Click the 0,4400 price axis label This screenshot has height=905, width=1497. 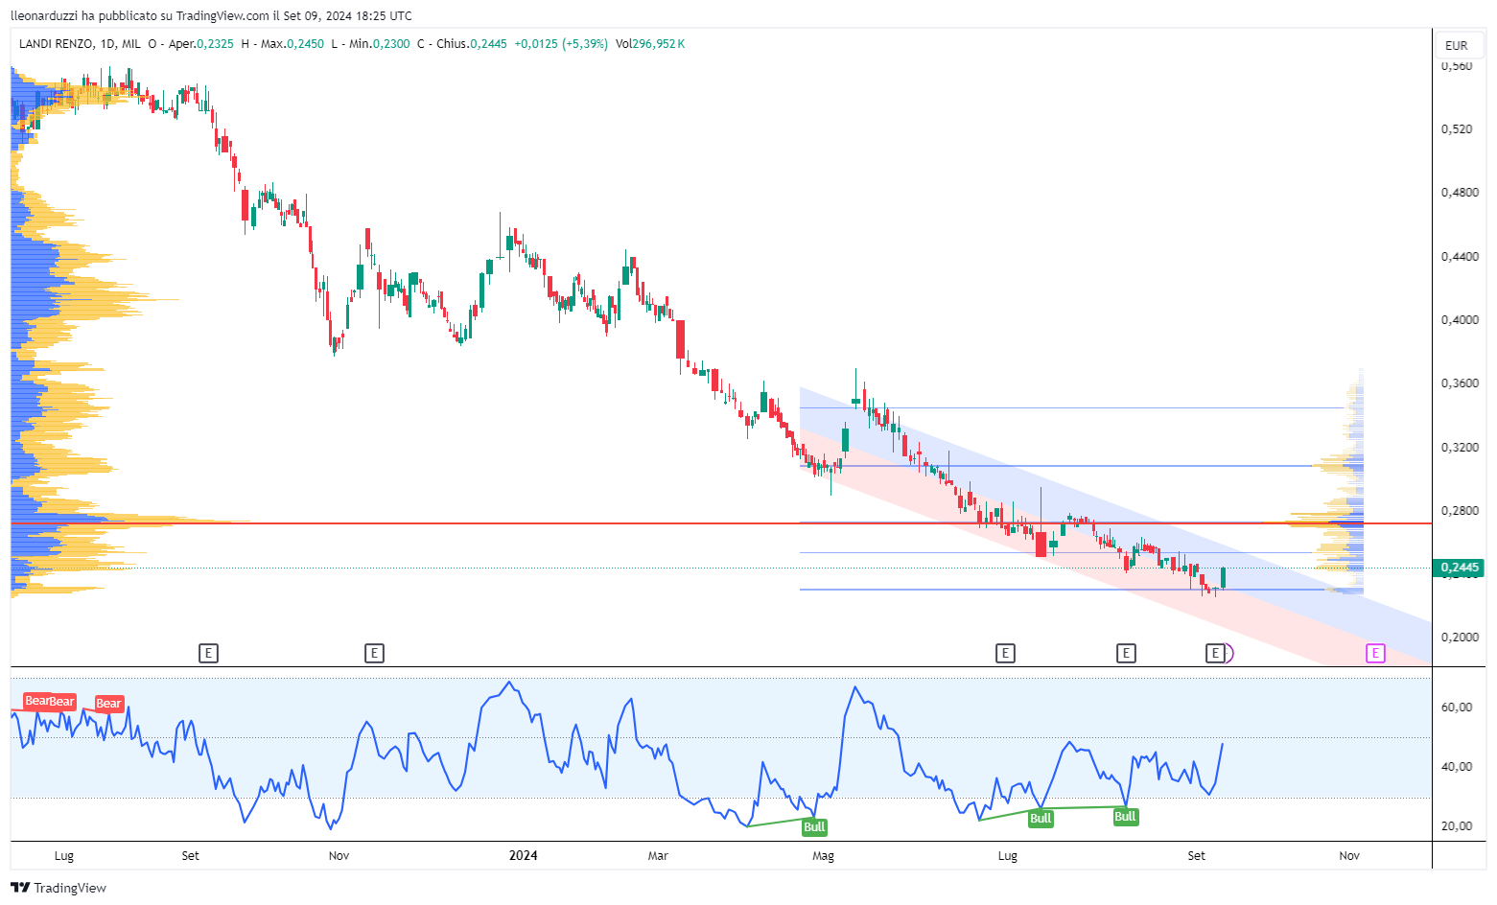(x=1460, y=256)
